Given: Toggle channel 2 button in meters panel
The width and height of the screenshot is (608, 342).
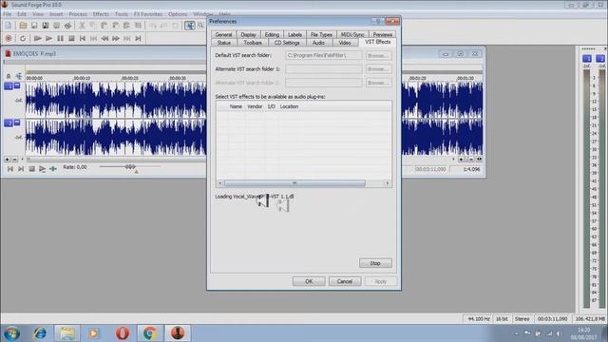Looking at the screenshot, I should [x=600, y=59].
